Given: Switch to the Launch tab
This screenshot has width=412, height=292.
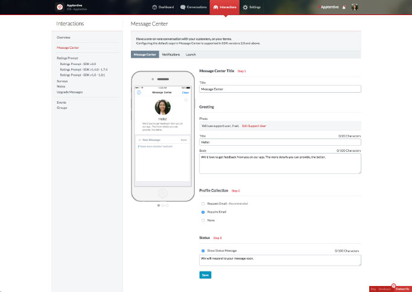Looking at the screenshot, I should [x=191, y=55].
